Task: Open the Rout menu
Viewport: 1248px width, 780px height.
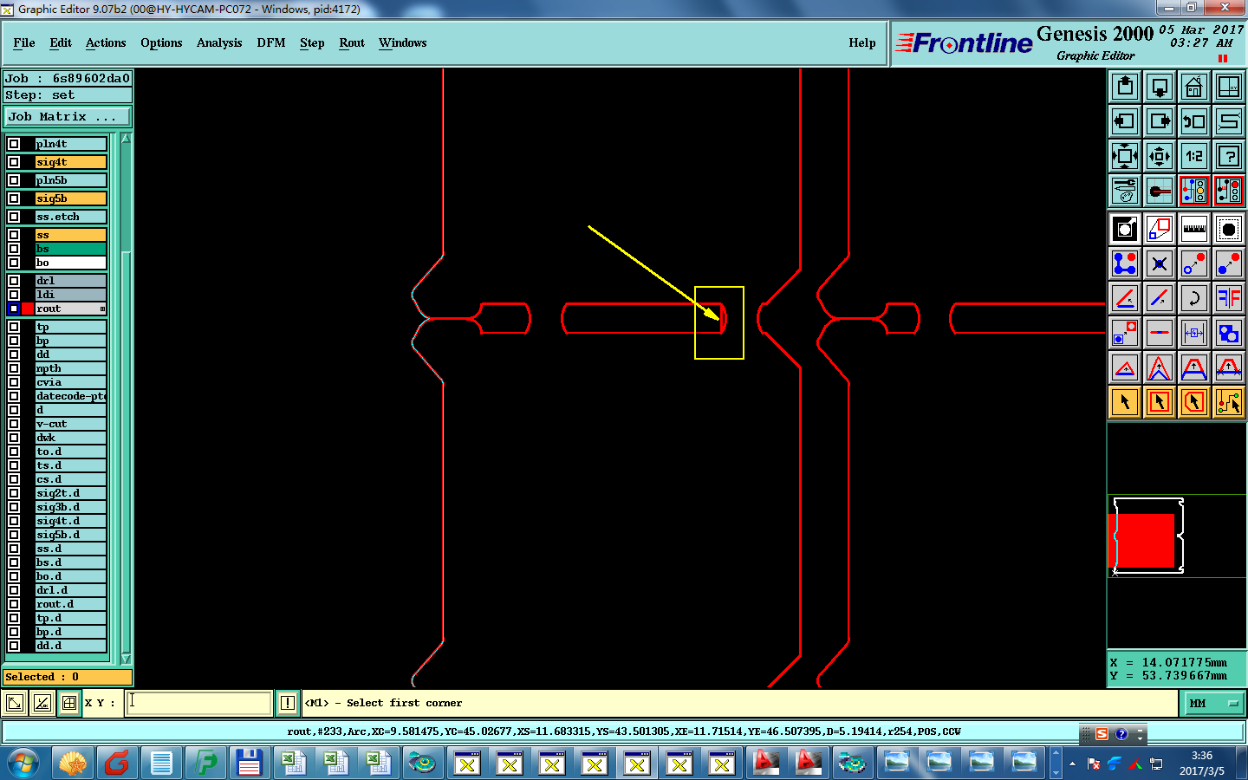Action: [x=352, y=42]
